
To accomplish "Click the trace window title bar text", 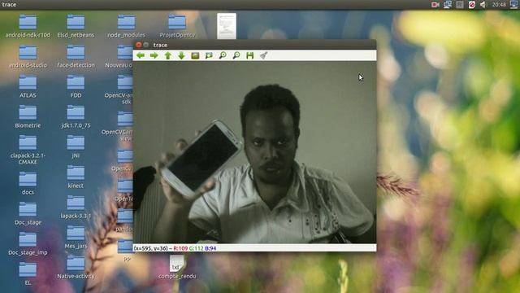I will (x=160, y=45).
